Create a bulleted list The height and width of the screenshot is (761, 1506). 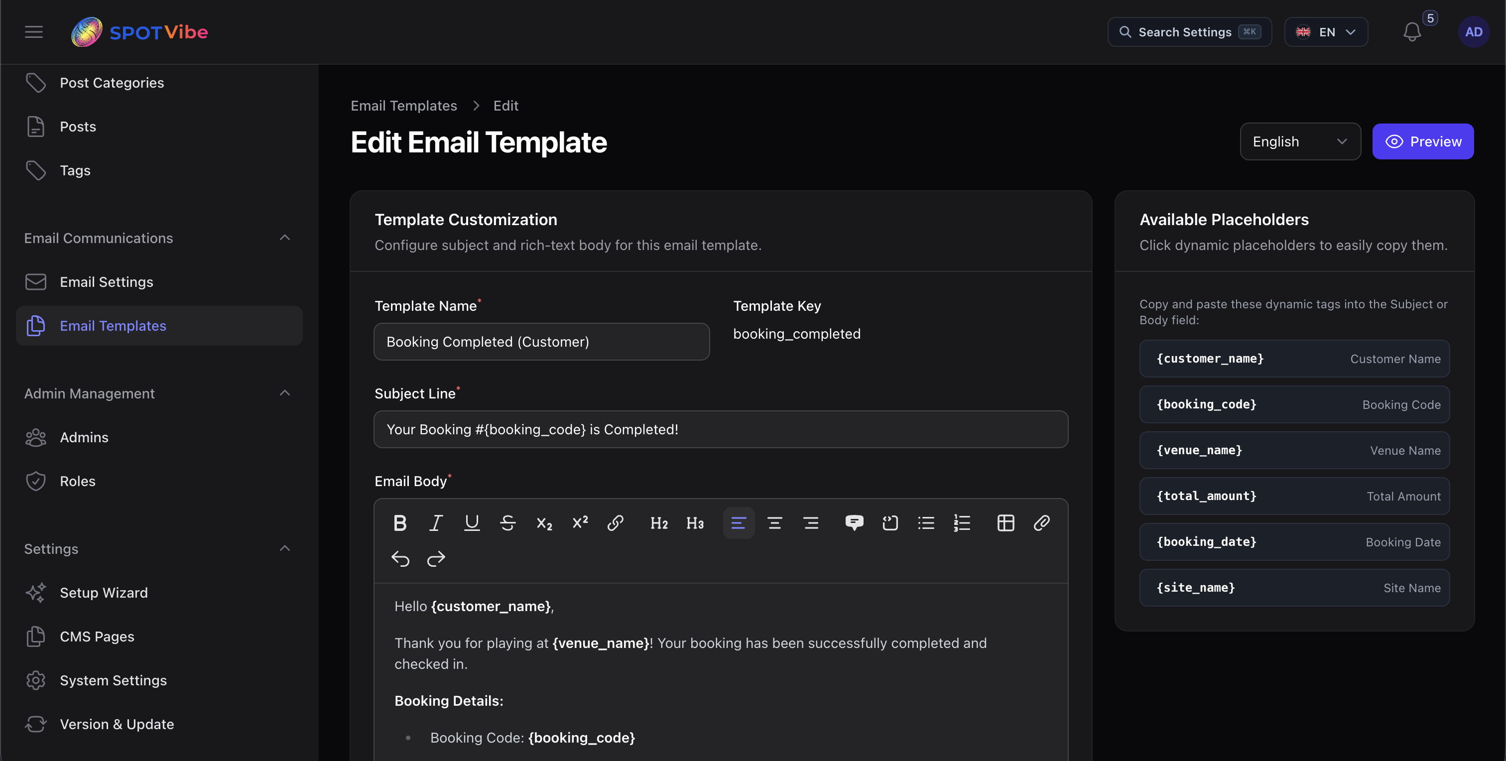(926, 522)
